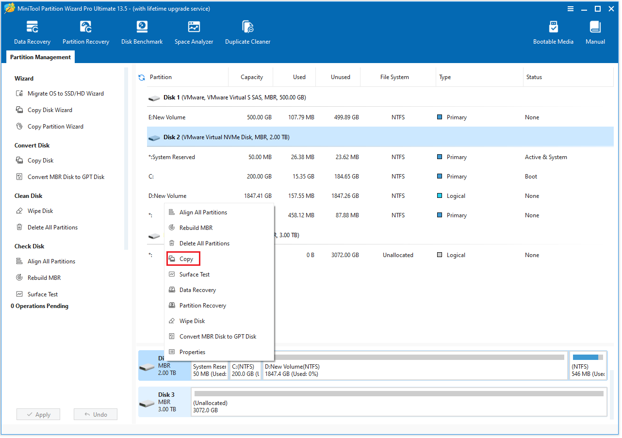Choose Copy from the context menu
Image resolution: width=622 pixels, height=438 pixels.
pyautogui.click(x=183, y=259)
